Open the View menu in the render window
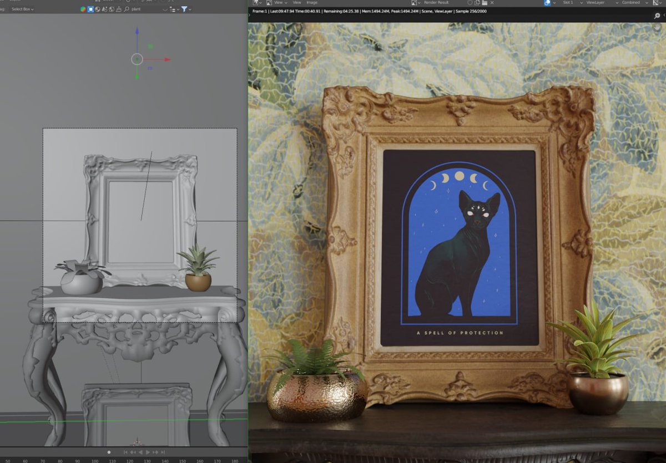Image resolution: width=666 pixels, height=463 pixels. point(296,3)
